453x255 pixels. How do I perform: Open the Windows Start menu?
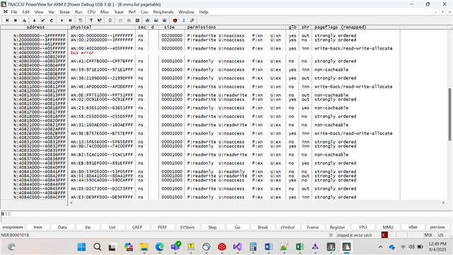[81, 247]
